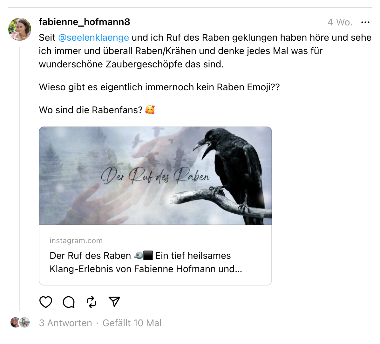Open the Der Ruf des Raben preview image
This screenshot has height=344, width=380.
coord(155,176)
